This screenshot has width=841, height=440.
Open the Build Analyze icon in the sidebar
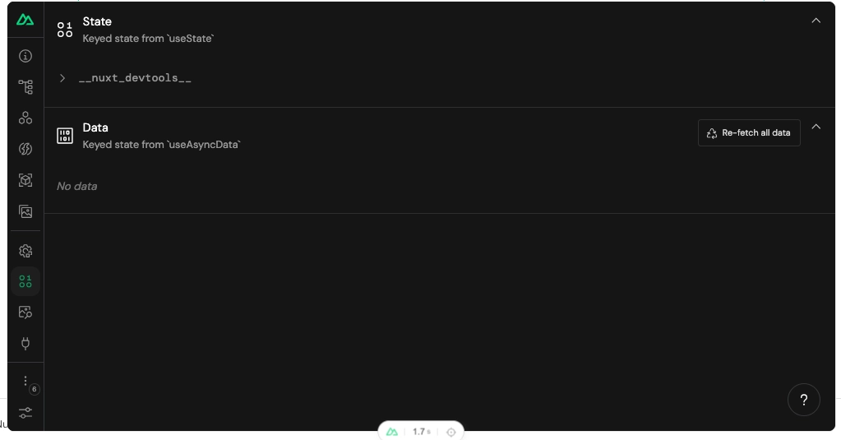point(25,313)
